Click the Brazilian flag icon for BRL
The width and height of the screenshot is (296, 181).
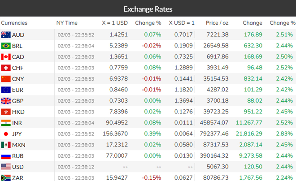[x=6, y=46]
